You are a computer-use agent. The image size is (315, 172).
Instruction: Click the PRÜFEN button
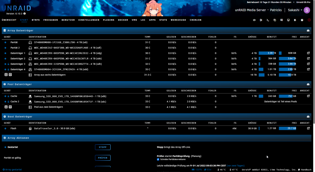coord(103,158)
